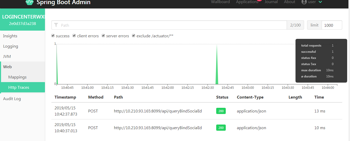Screen dimensions: 350x141
Task: Expand the 10:40:37.013 trace row
Action: 197,128
